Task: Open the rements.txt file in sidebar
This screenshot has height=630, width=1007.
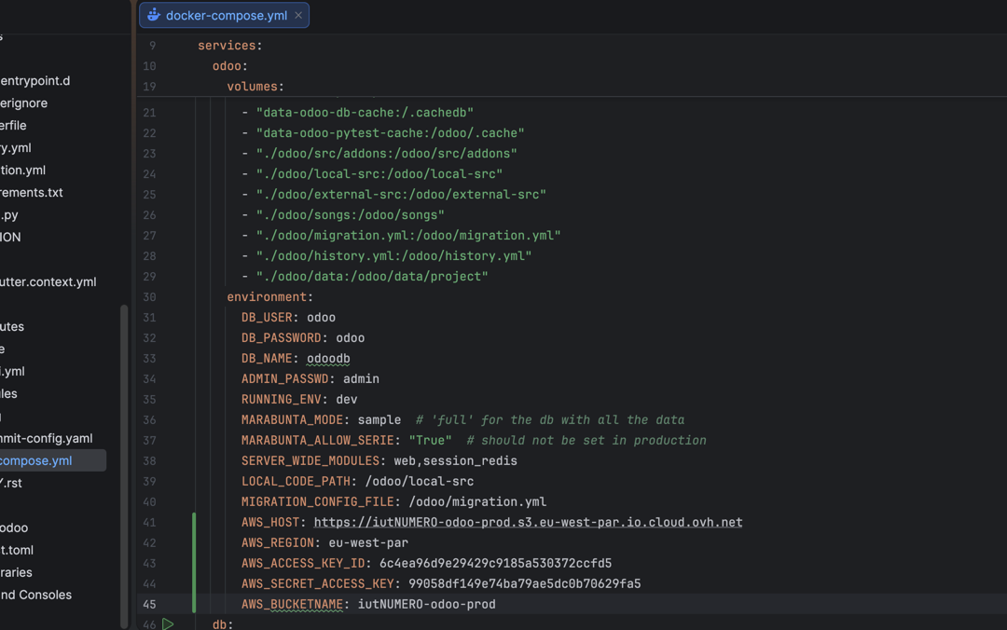Action: click(x=32, y=192)
